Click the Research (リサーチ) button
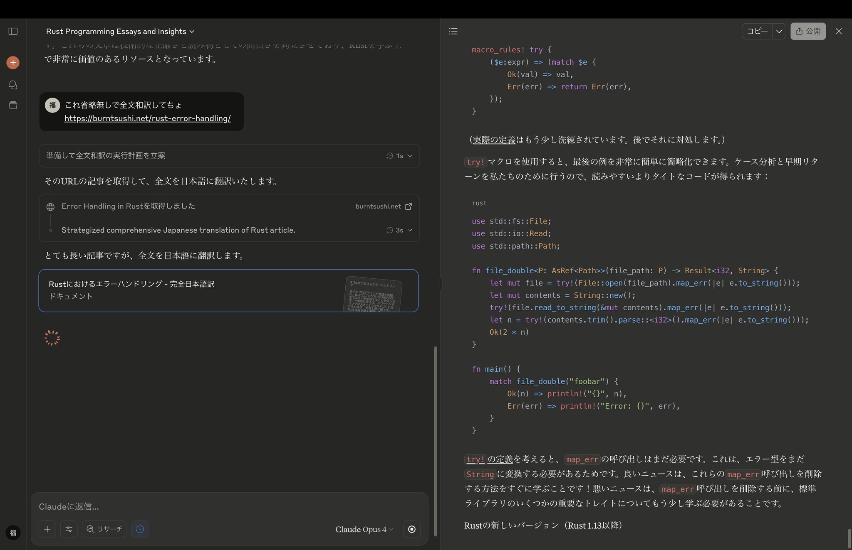852x550 pixels. [x=104, y=529]
